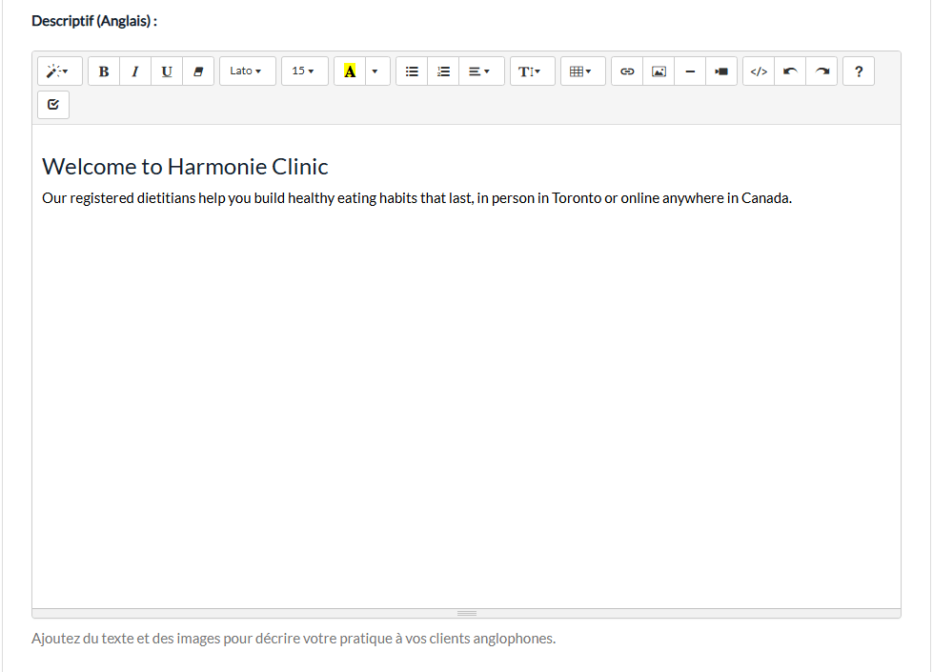Insert a hyperlink with the link icon
The width and height of the screenshot is (933, 672).
627,71
